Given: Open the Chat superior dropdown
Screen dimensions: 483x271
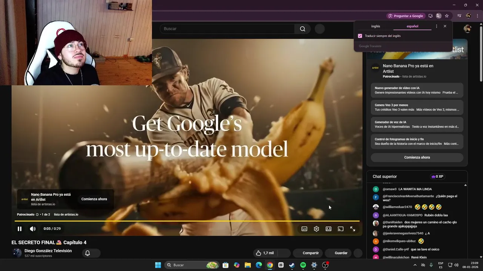Looking at the screenshot, I should coord(385,177).
